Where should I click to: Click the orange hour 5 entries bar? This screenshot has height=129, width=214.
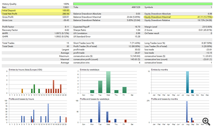[22, 91]
